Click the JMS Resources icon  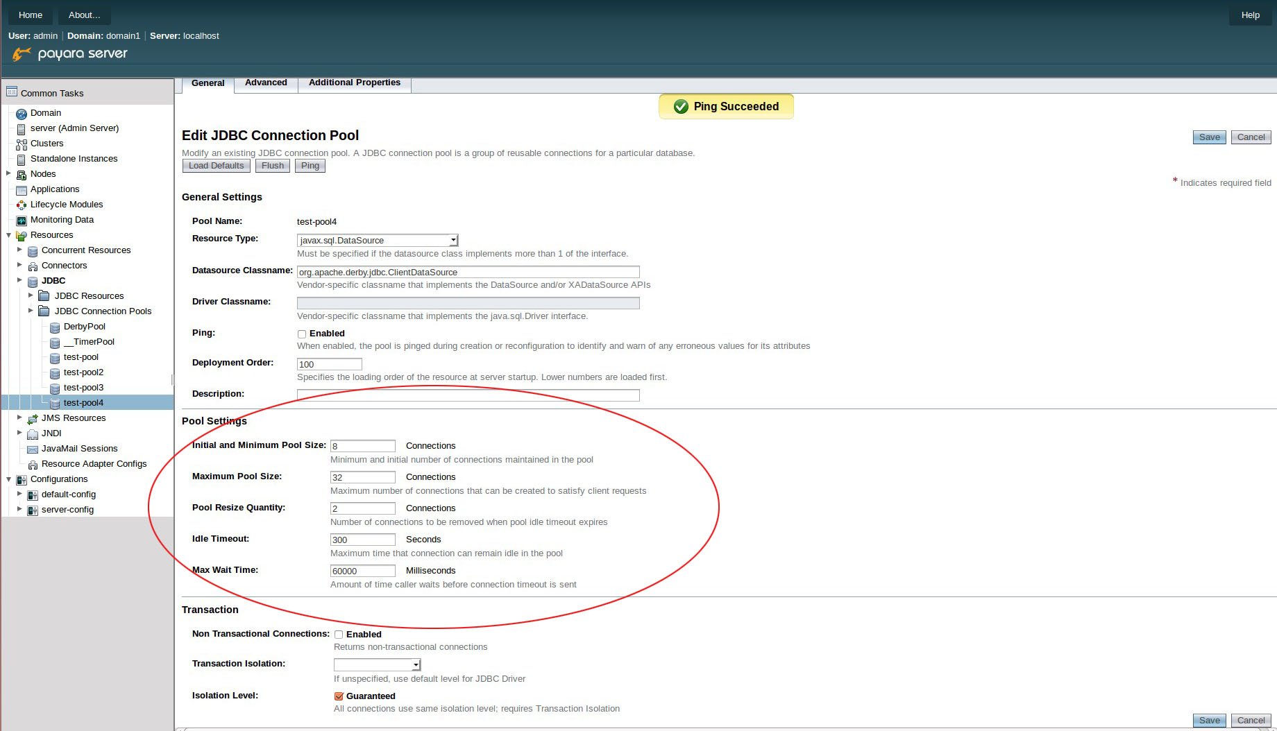tap(33, 419)
